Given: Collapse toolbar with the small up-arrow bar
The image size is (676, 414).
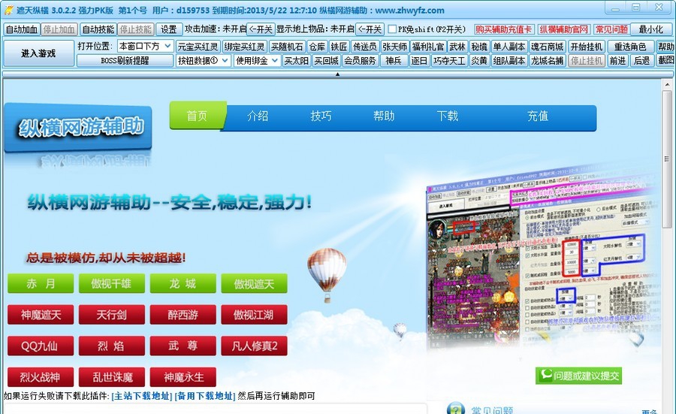Looking at the screenshot, I should tap(337, 74).
